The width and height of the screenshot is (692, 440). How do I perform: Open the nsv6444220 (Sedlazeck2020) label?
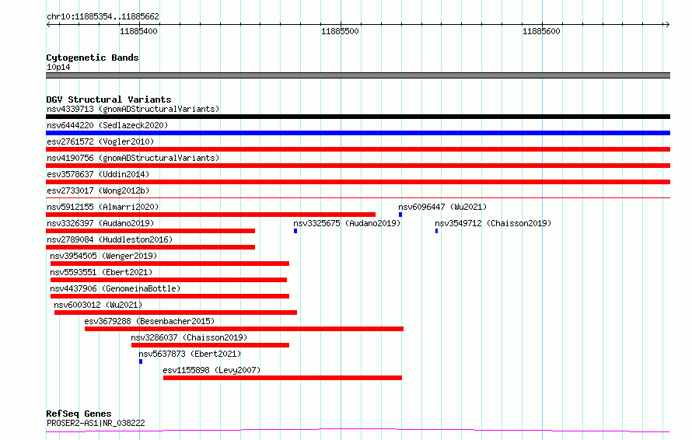(107, 125)
